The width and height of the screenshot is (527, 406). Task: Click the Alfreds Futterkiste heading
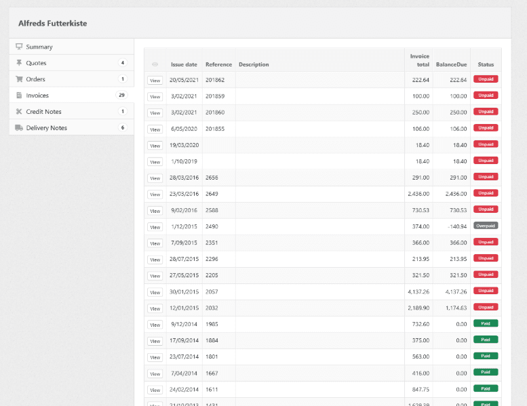click(53, 24)
